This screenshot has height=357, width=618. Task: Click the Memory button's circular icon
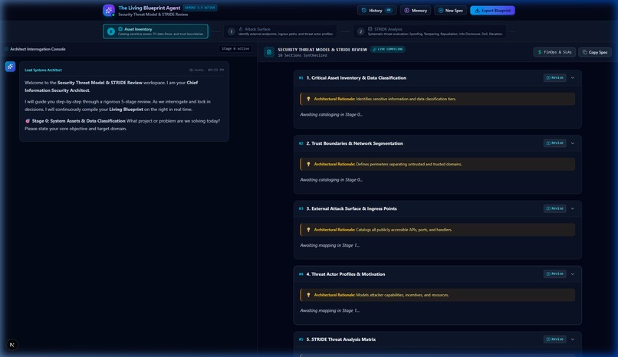tap(406, 10)
